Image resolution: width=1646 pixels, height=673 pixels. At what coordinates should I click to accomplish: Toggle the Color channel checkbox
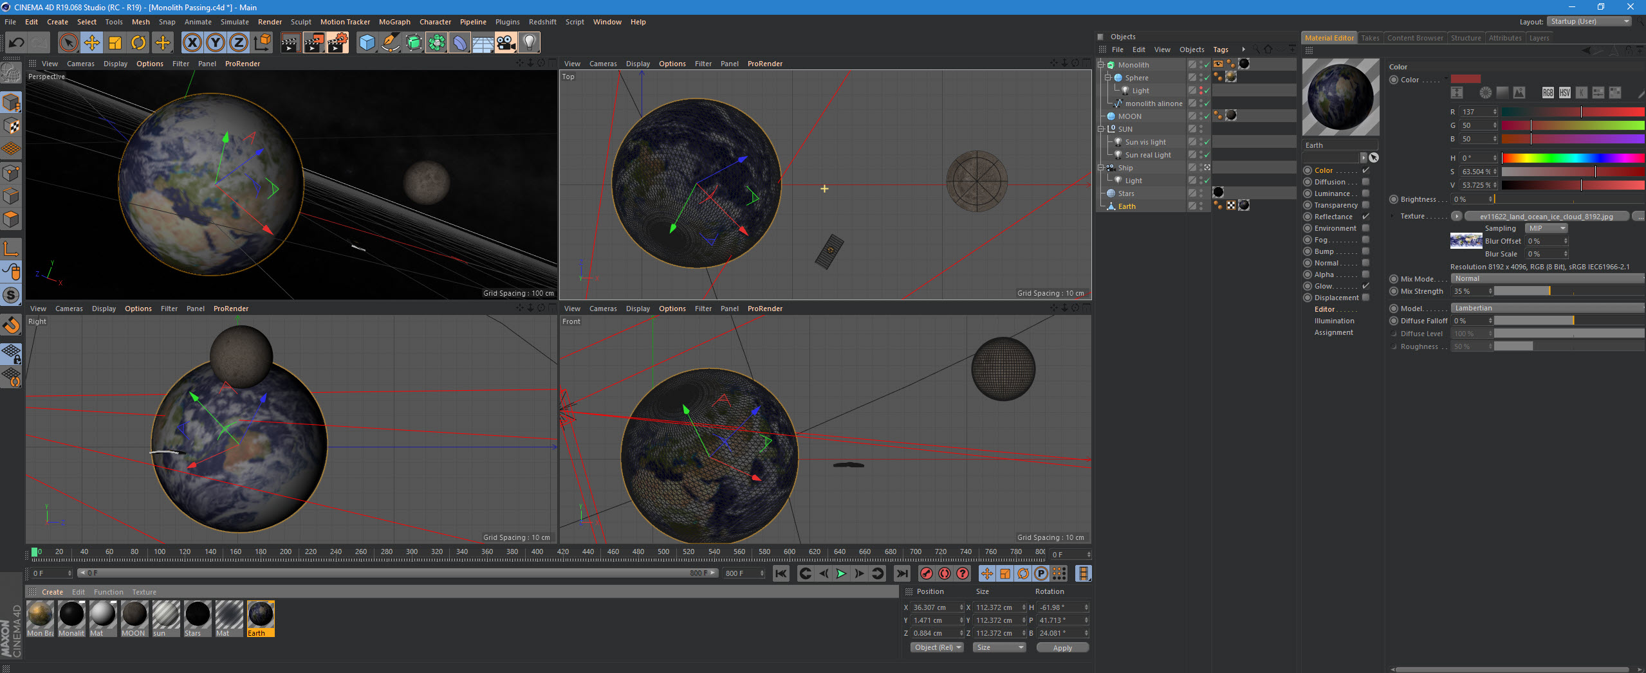pos(1365,170)
